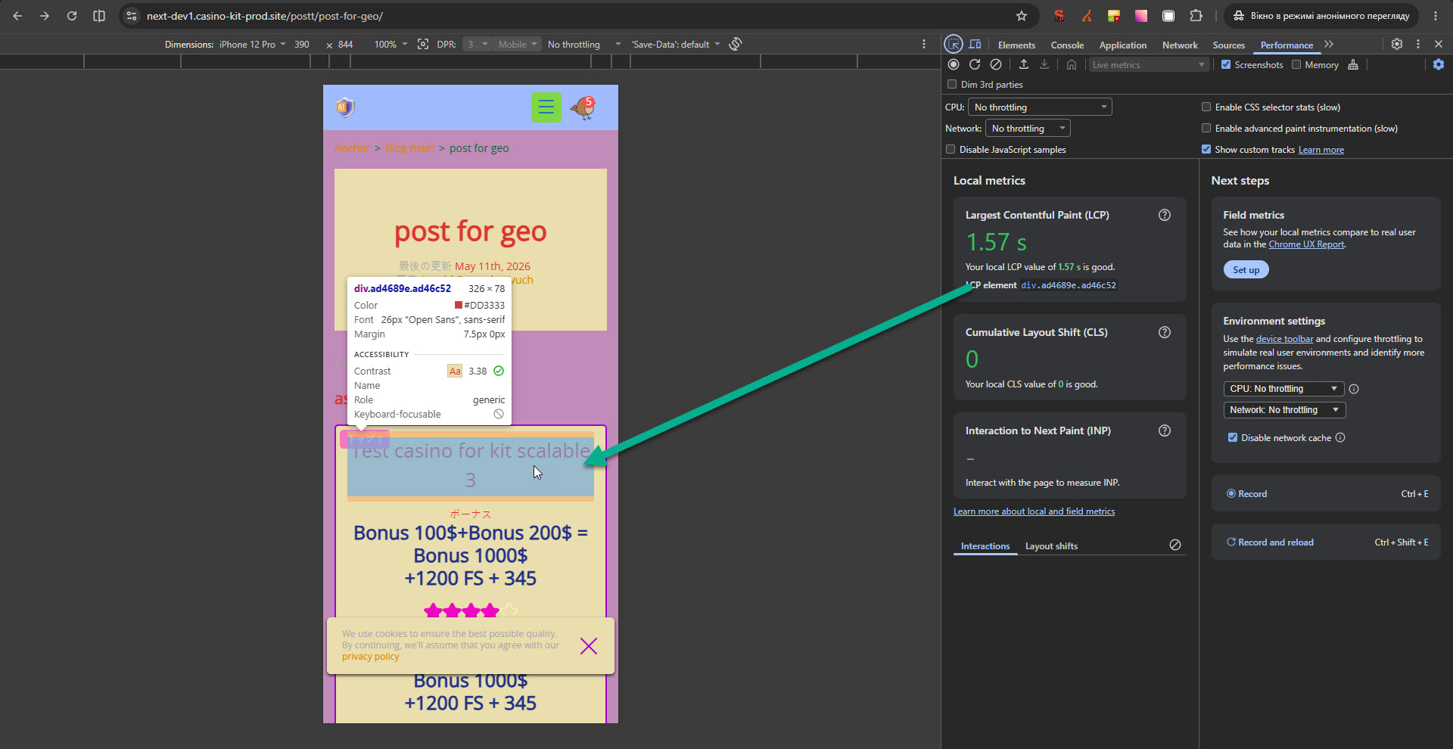Enable advanced paint instrumentation checkbox
This screenshot has width=1453, height=749.
pyautogui.click(x=1206, y=128)
